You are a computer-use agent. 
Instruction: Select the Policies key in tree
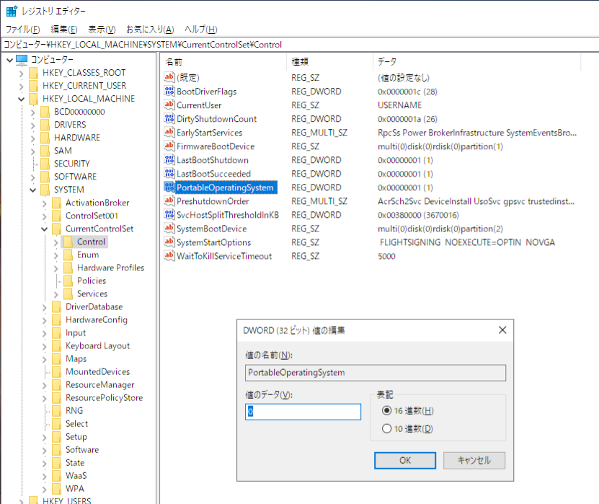click(x=92, y=281)
